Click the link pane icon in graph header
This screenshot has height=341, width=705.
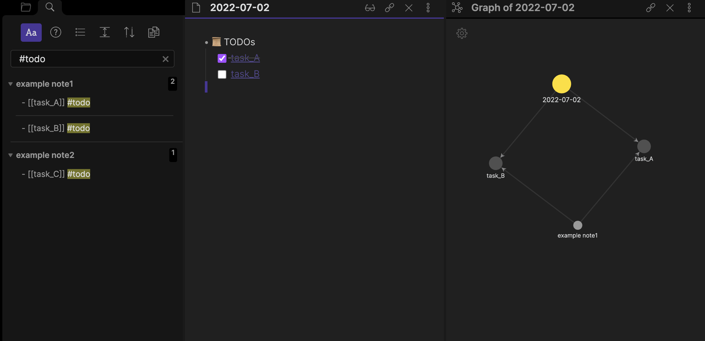click(x=651, y=8)
